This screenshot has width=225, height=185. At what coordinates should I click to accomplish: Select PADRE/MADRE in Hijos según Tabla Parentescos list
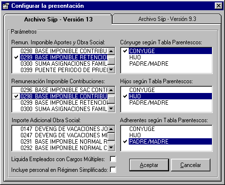point(167,103)
